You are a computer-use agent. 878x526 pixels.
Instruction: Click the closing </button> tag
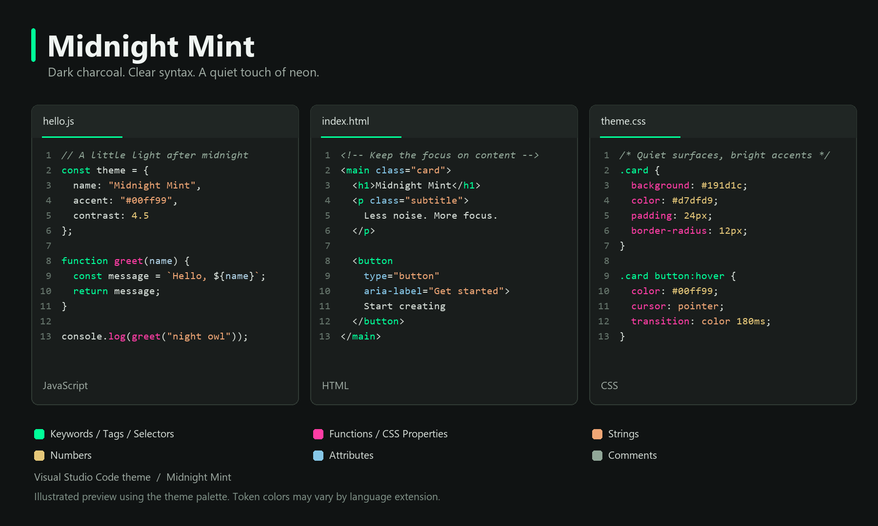pyautogui.click(x=378, y=321)
